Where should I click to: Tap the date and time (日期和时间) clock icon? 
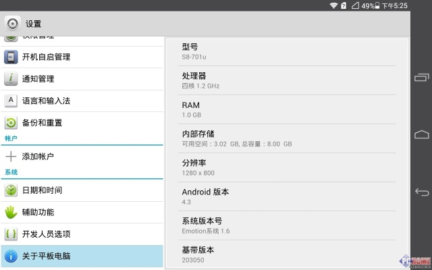11,190
